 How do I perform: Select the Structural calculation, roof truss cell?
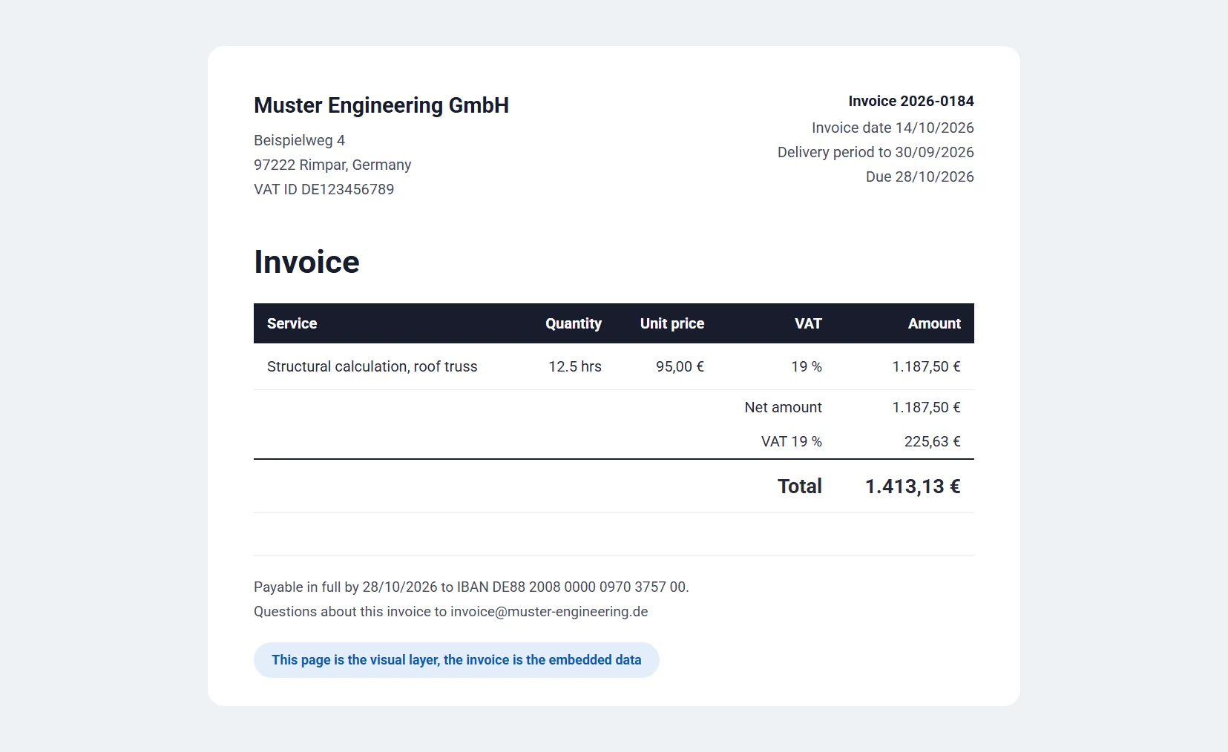pos(372,366)
